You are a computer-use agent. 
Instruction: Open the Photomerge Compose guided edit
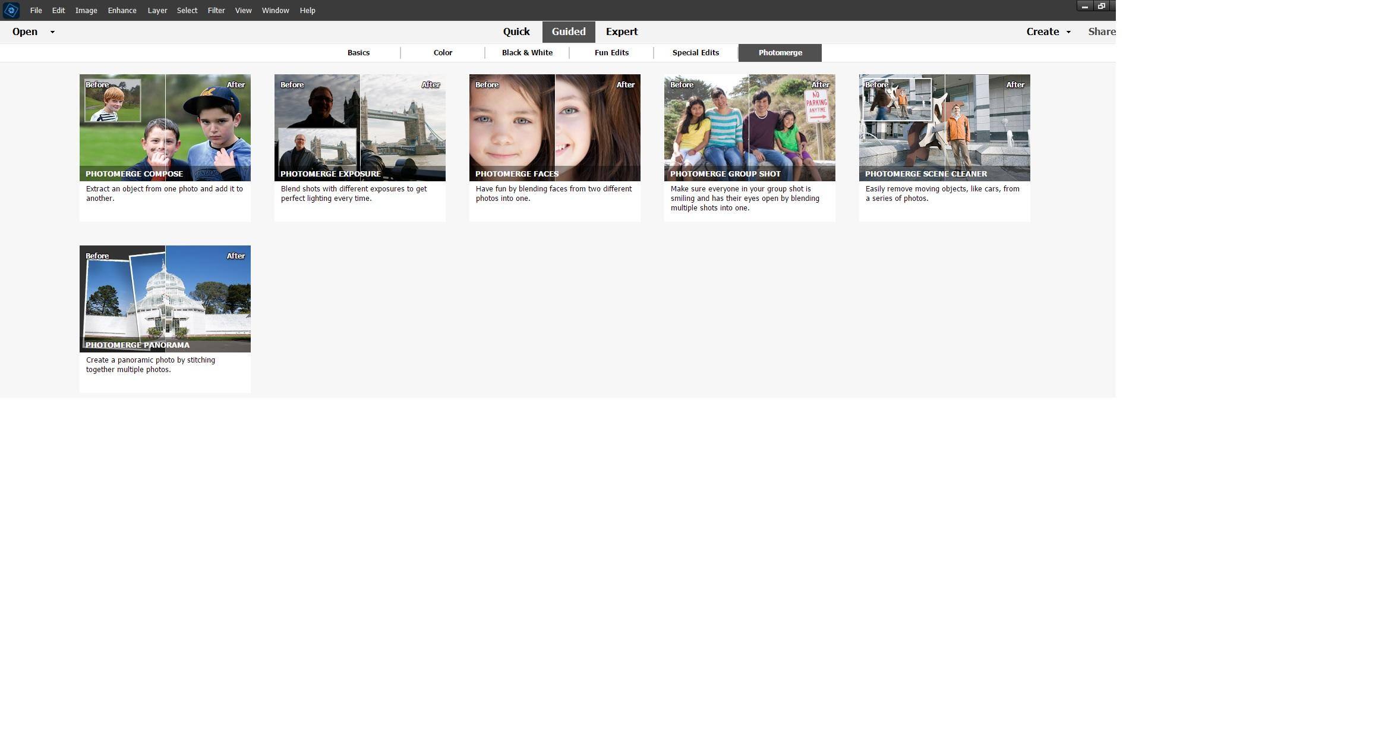click(165, 128)
